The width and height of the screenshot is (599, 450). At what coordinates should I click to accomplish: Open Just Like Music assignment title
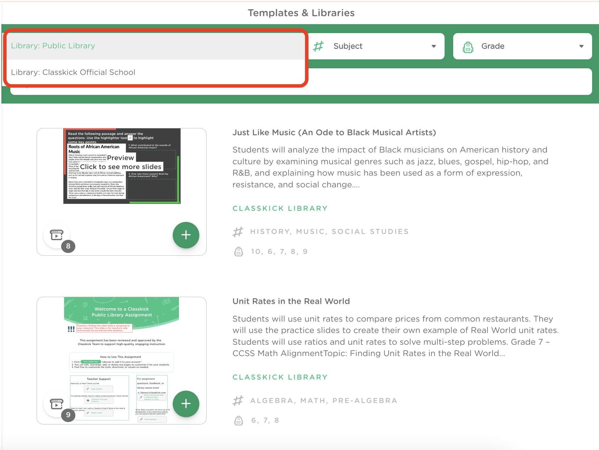pos(334,133)
